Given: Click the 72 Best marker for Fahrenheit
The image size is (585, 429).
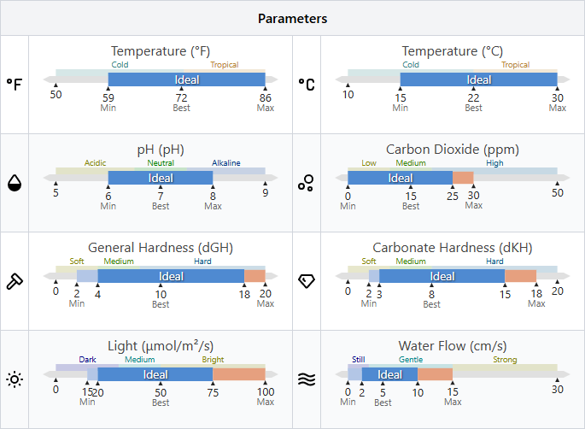Looking at the screenshot, I should 181,100.
